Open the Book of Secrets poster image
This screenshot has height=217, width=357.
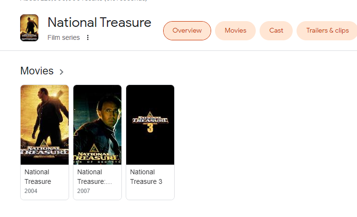[x=97, y=125]
